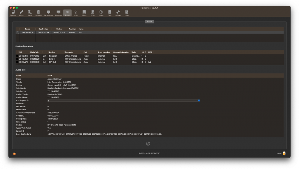The image size is (299, 169).
Task: Click the magnifier icon in device row
Action: click(x=18, y=32)
